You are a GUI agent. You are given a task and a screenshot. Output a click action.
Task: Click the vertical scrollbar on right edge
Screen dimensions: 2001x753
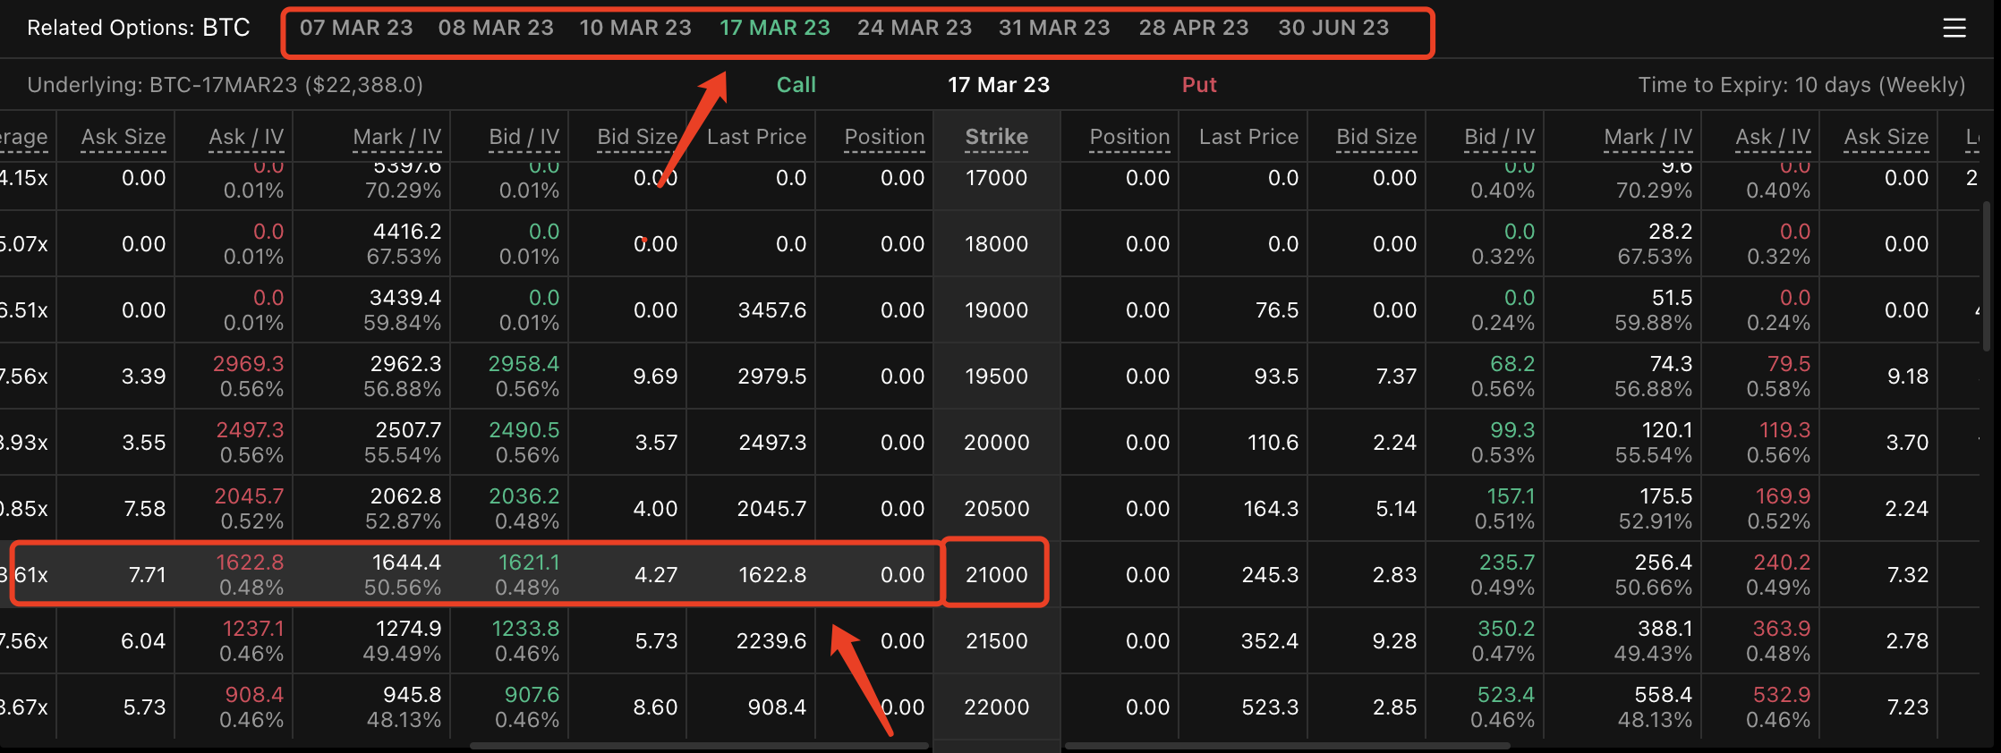1986,275
